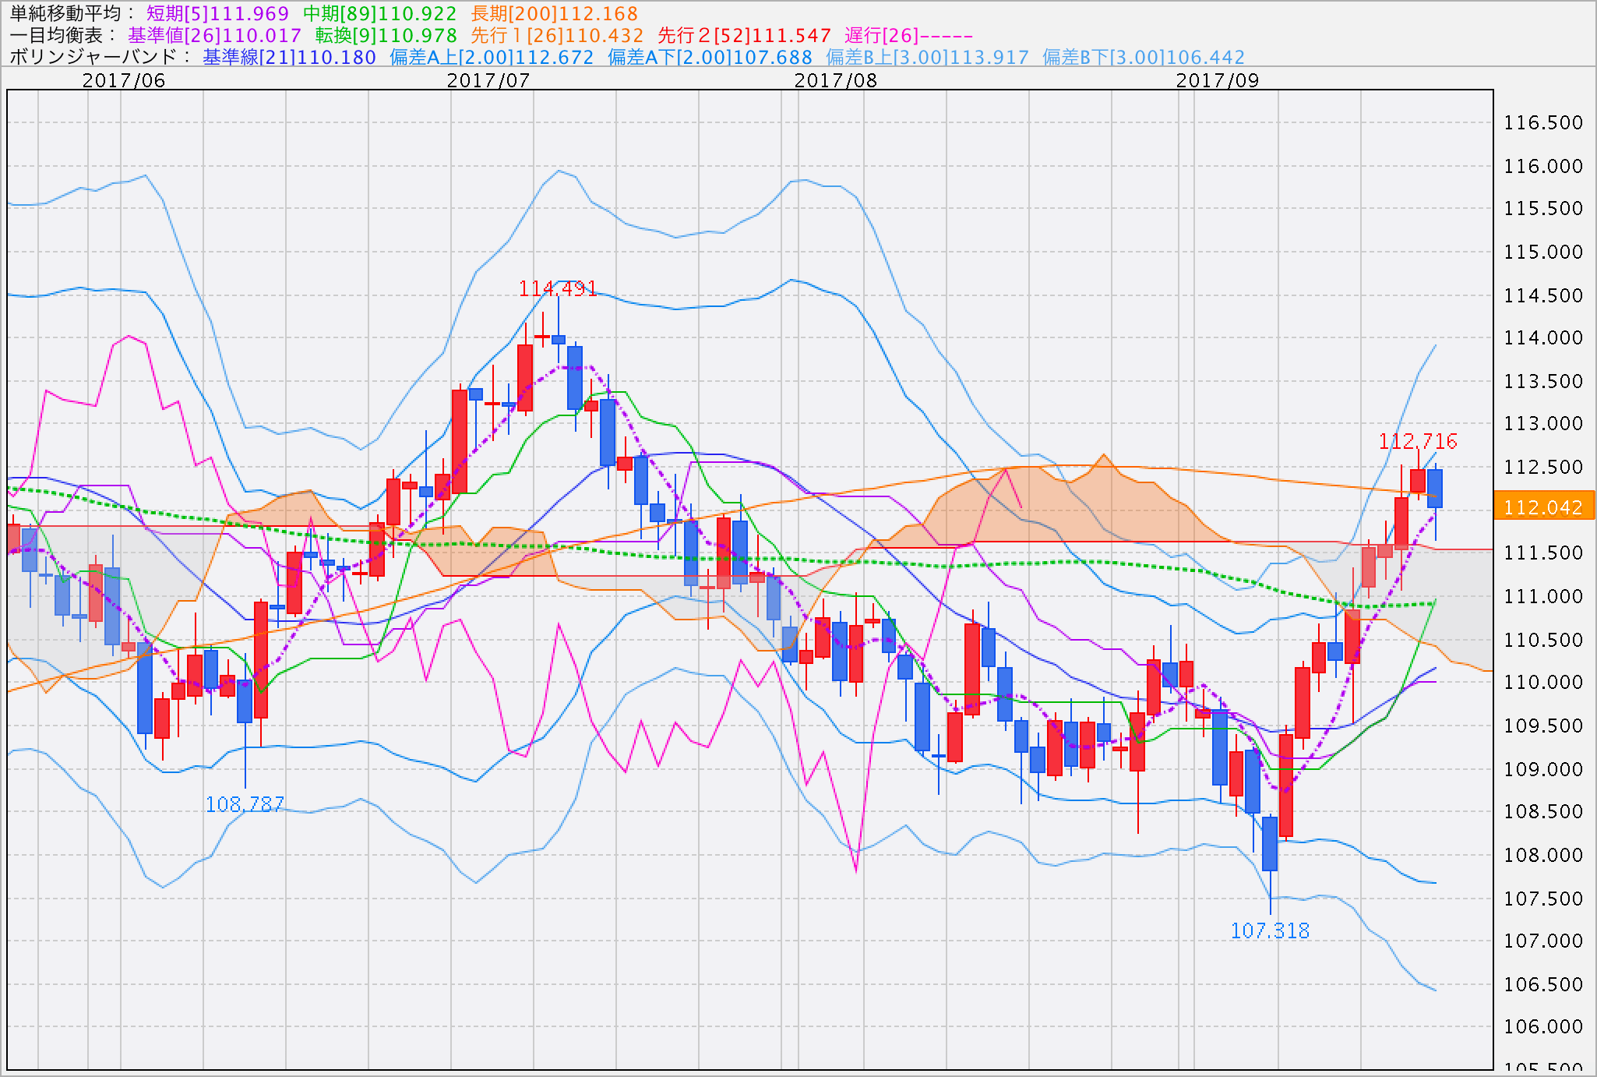
Task: Click the high price annotation 114.491
Action: [x=558, y=289]
